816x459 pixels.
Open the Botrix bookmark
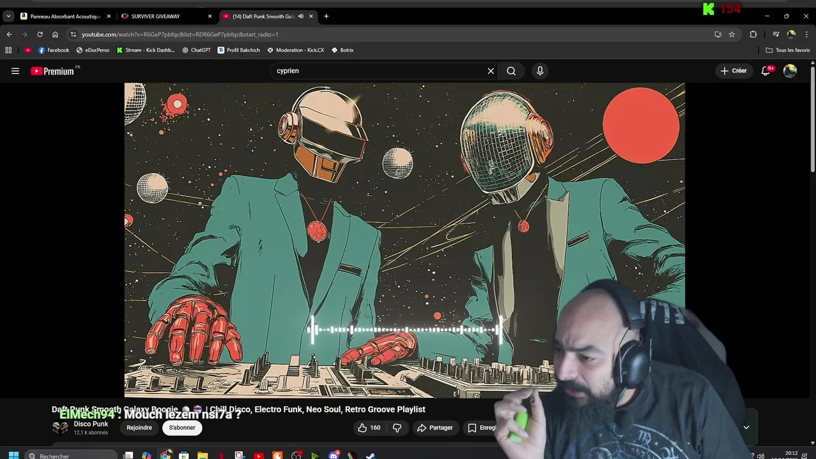click(343, 50)
